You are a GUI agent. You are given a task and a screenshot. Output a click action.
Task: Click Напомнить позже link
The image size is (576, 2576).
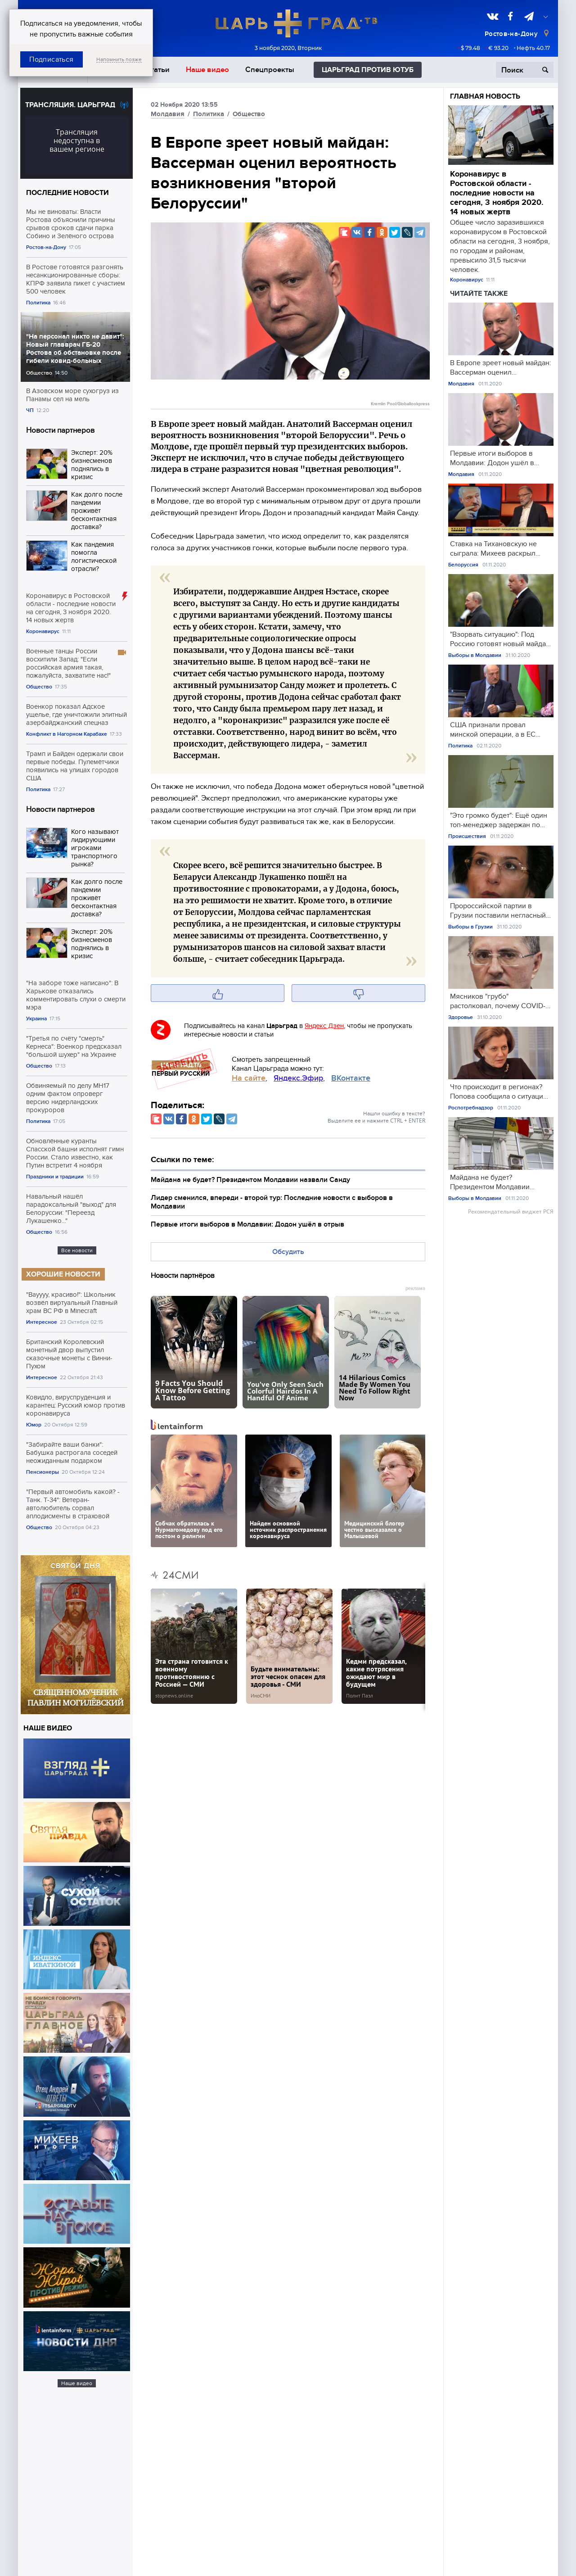pyautogui.click(x=119, y=59)
